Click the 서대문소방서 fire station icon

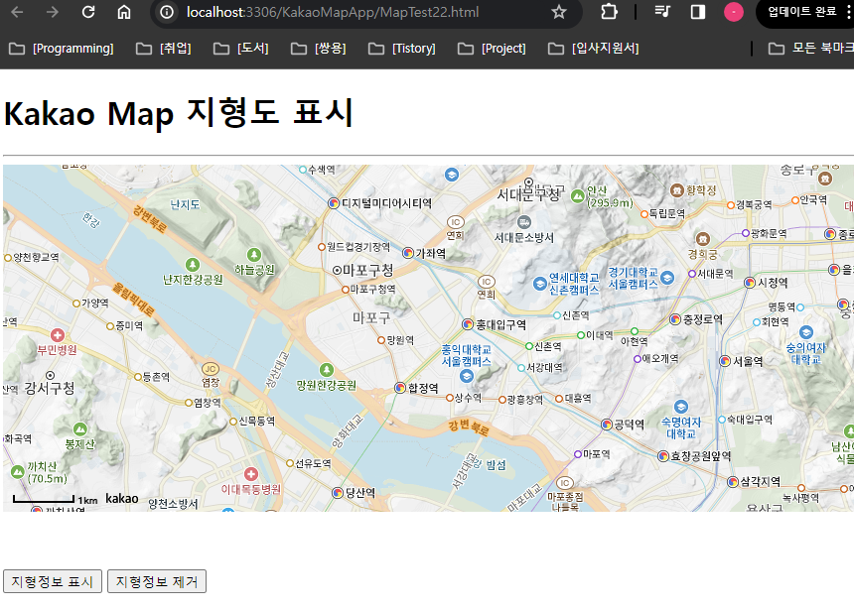click(x=524, y=222)
